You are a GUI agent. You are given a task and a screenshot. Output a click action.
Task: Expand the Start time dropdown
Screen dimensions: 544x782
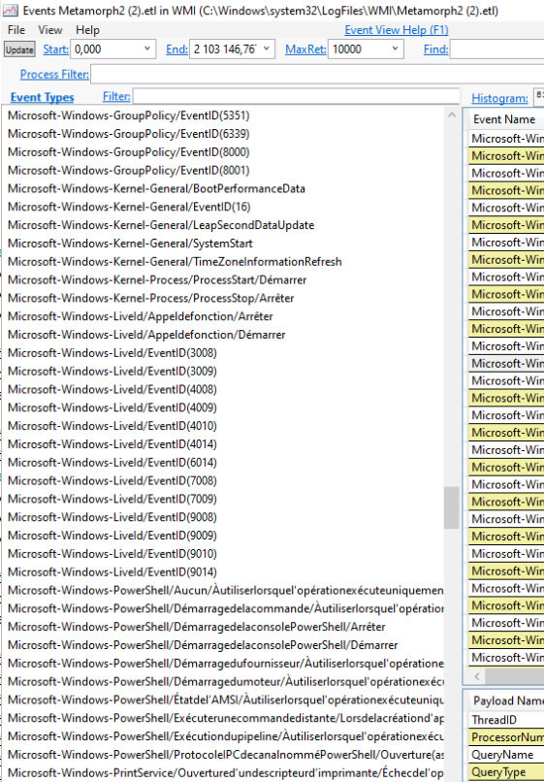[x=147, y=49]
